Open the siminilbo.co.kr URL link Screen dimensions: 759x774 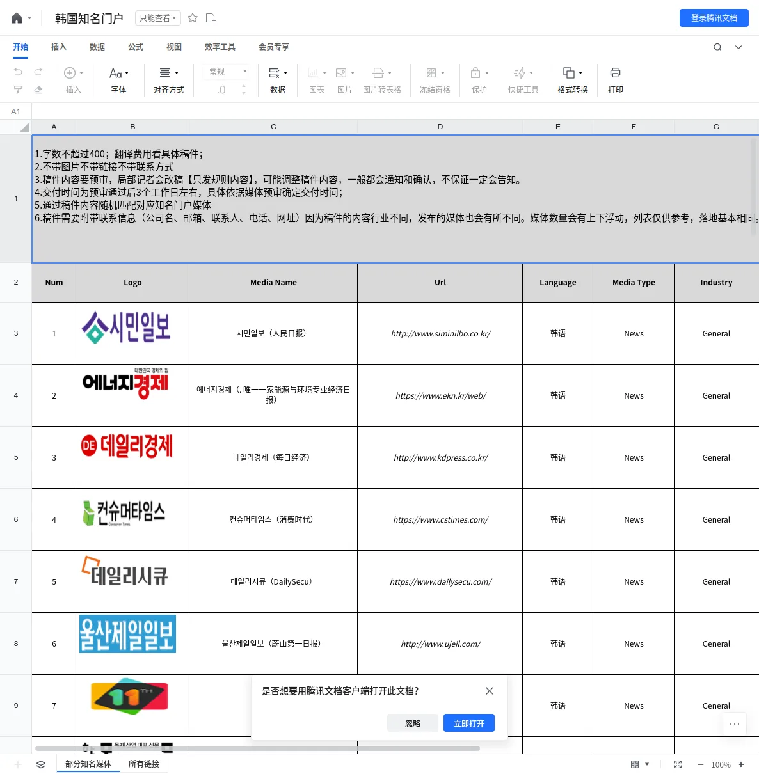pos(441,333)
